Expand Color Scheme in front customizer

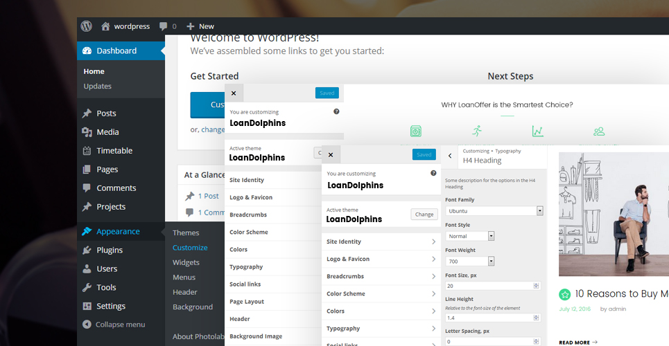tap(381, 293)
